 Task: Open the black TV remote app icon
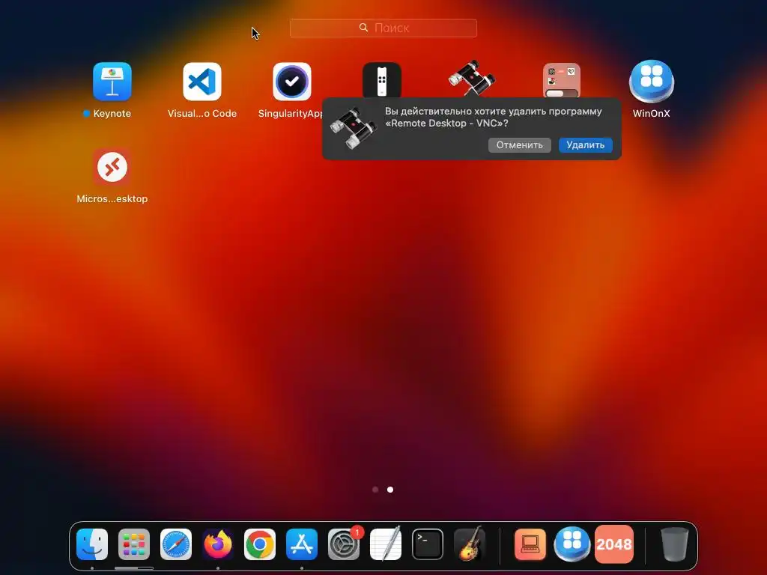pos(382,79)
